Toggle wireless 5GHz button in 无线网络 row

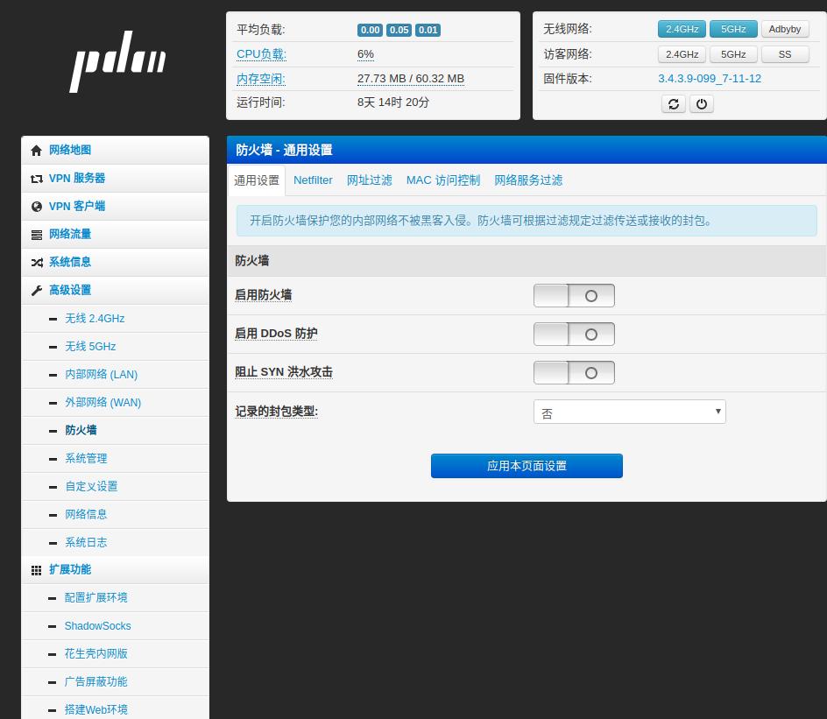click(733, 29)
